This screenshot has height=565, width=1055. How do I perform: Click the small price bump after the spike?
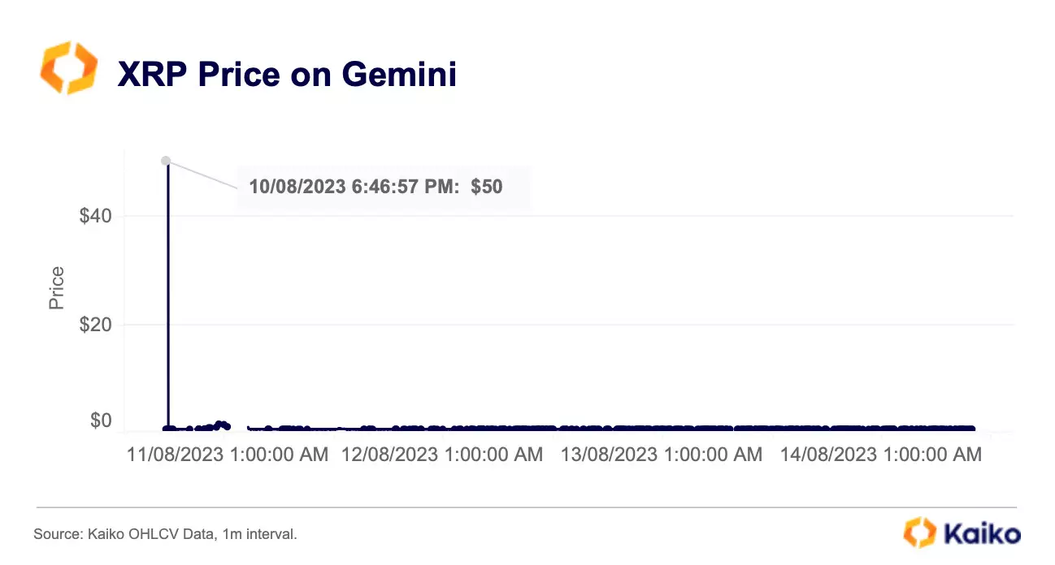point(219,425)
